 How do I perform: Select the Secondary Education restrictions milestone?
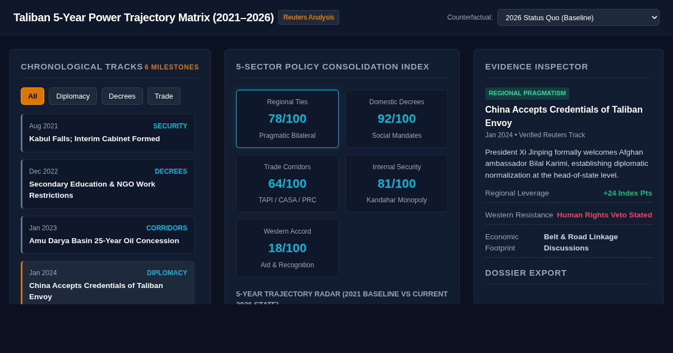point(108,184)
